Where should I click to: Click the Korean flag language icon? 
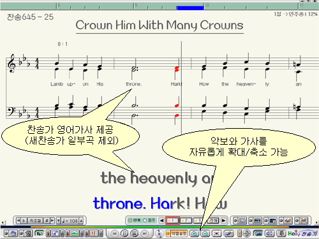[x=217, y=233]
